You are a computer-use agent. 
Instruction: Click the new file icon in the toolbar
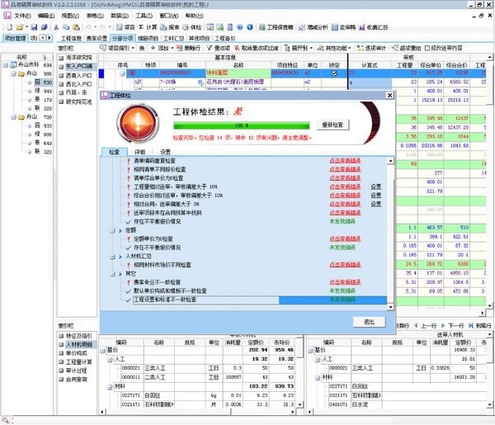pos(9,27)
